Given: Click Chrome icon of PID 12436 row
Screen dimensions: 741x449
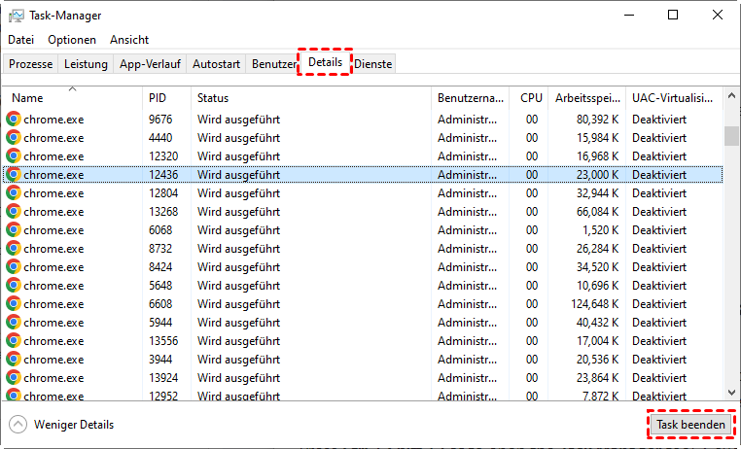Looking at the screenshot, I should pos(14,174).
